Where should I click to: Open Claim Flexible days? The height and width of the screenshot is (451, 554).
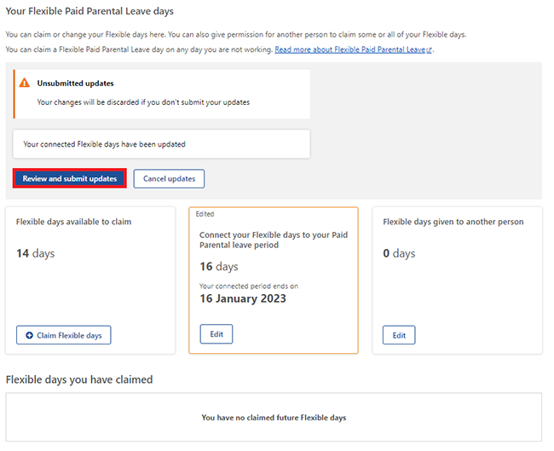(63, 335)
